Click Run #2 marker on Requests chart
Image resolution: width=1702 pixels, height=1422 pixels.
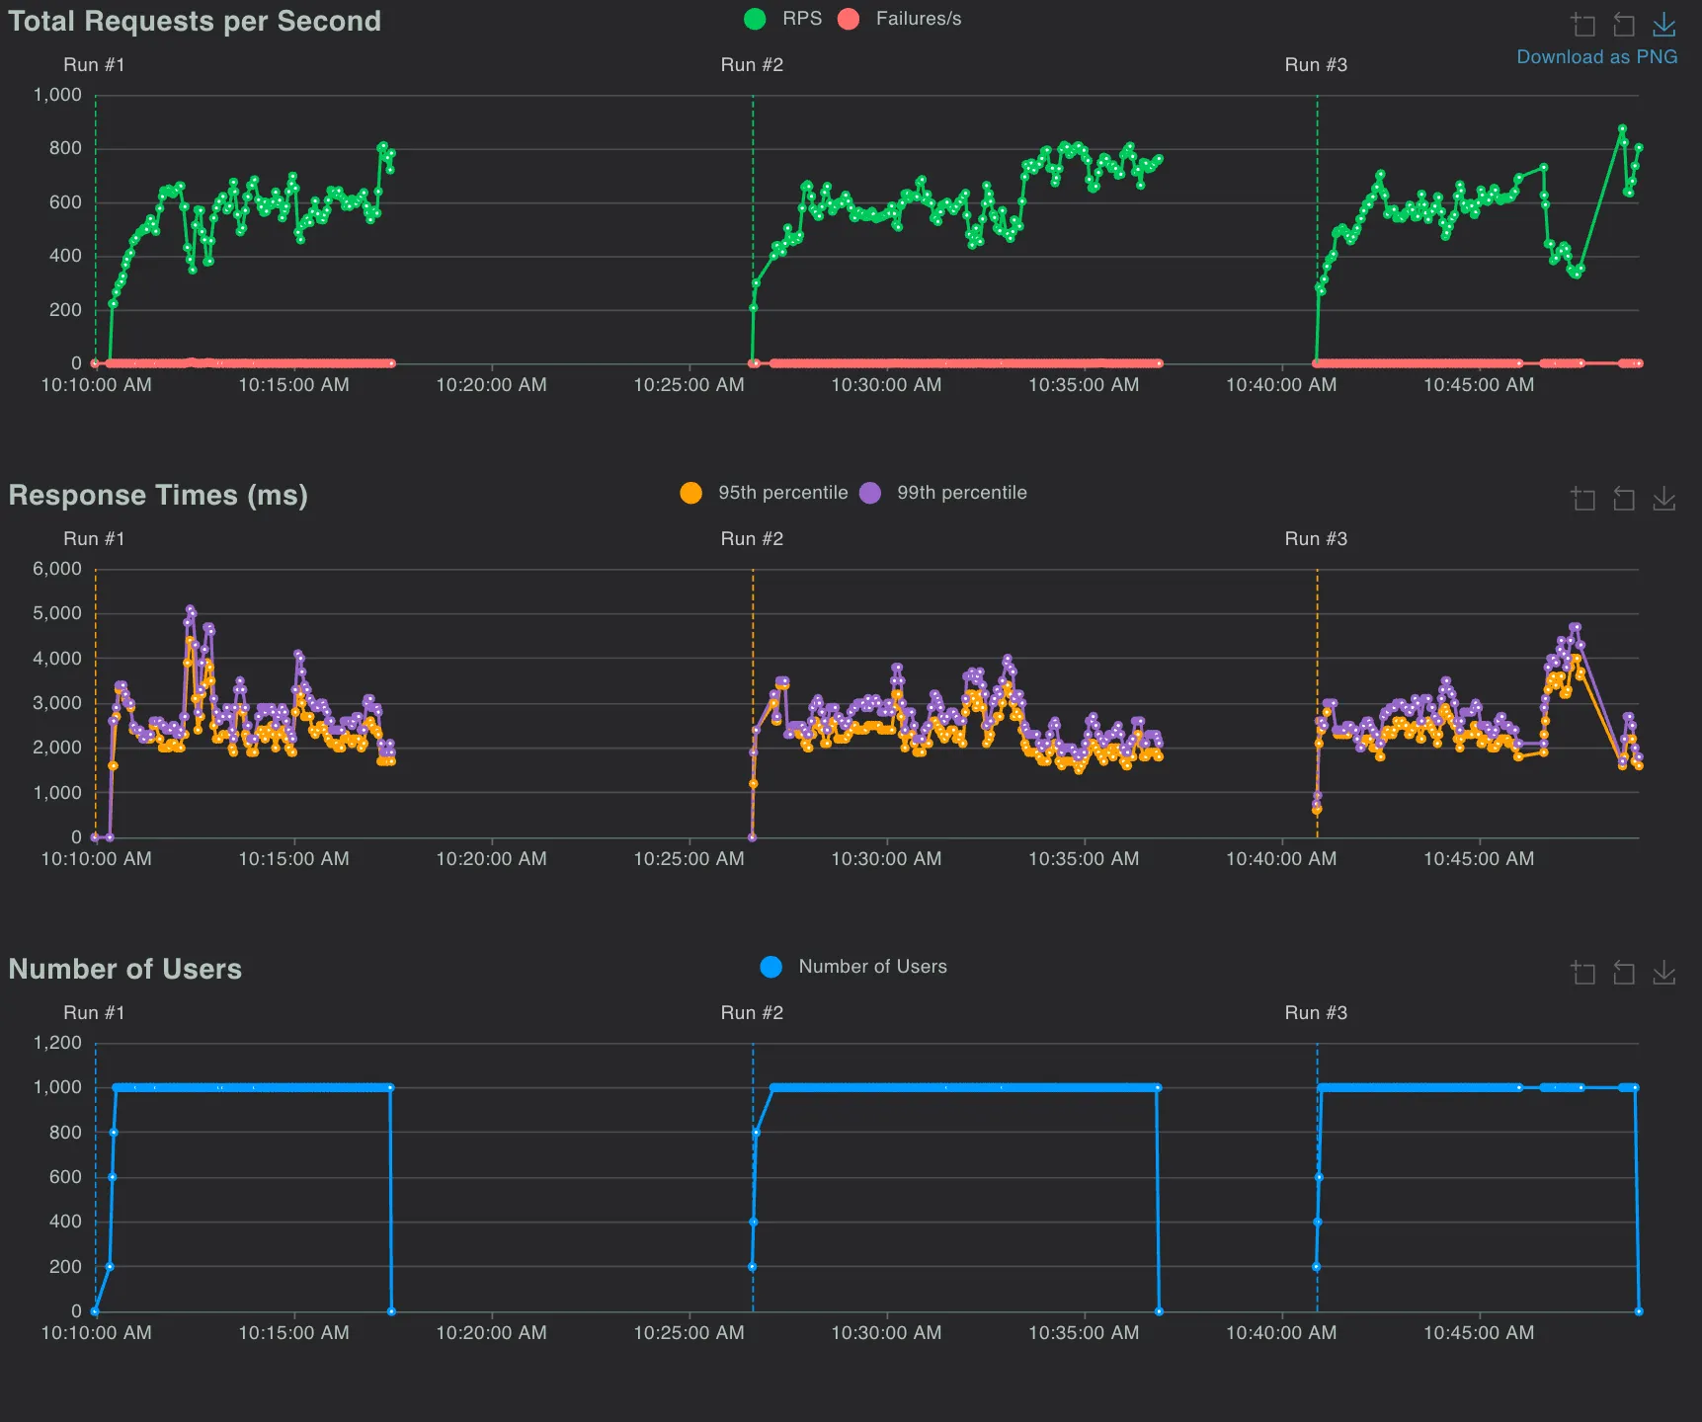pos(752,65)
